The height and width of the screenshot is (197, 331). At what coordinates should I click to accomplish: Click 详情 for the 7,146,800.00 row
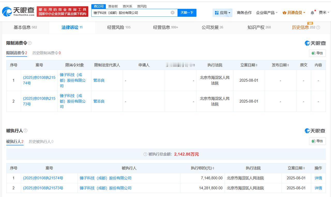318,178
